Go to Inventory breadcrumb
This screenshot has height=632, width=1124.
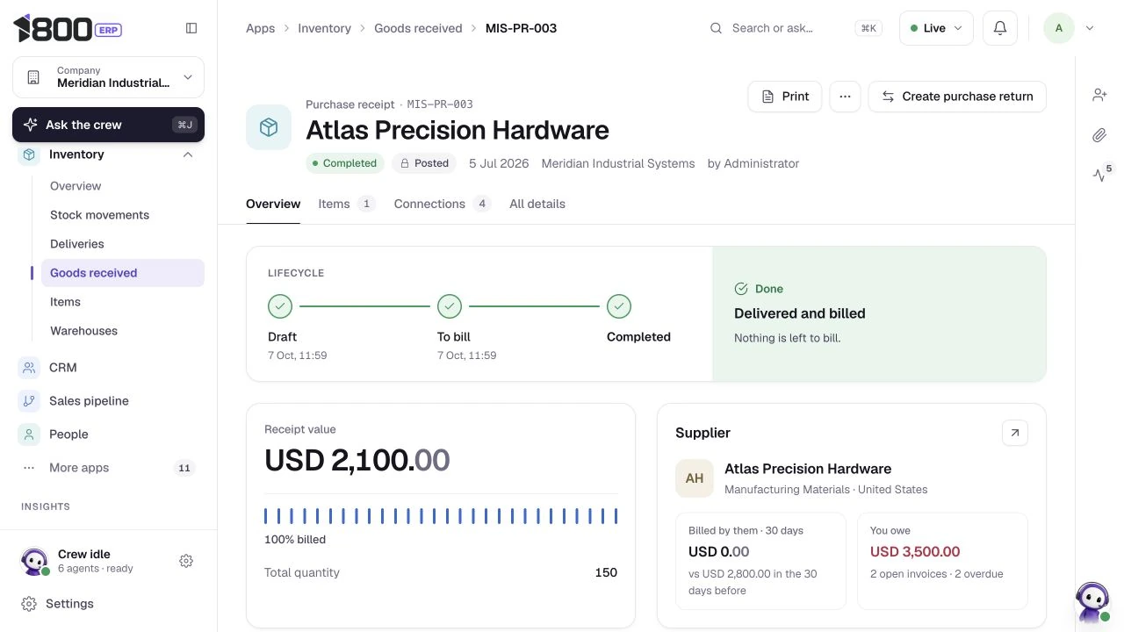coord(324,28)
